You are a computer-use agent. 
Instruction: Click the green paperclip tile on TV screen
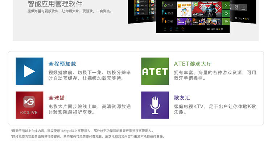169,5
